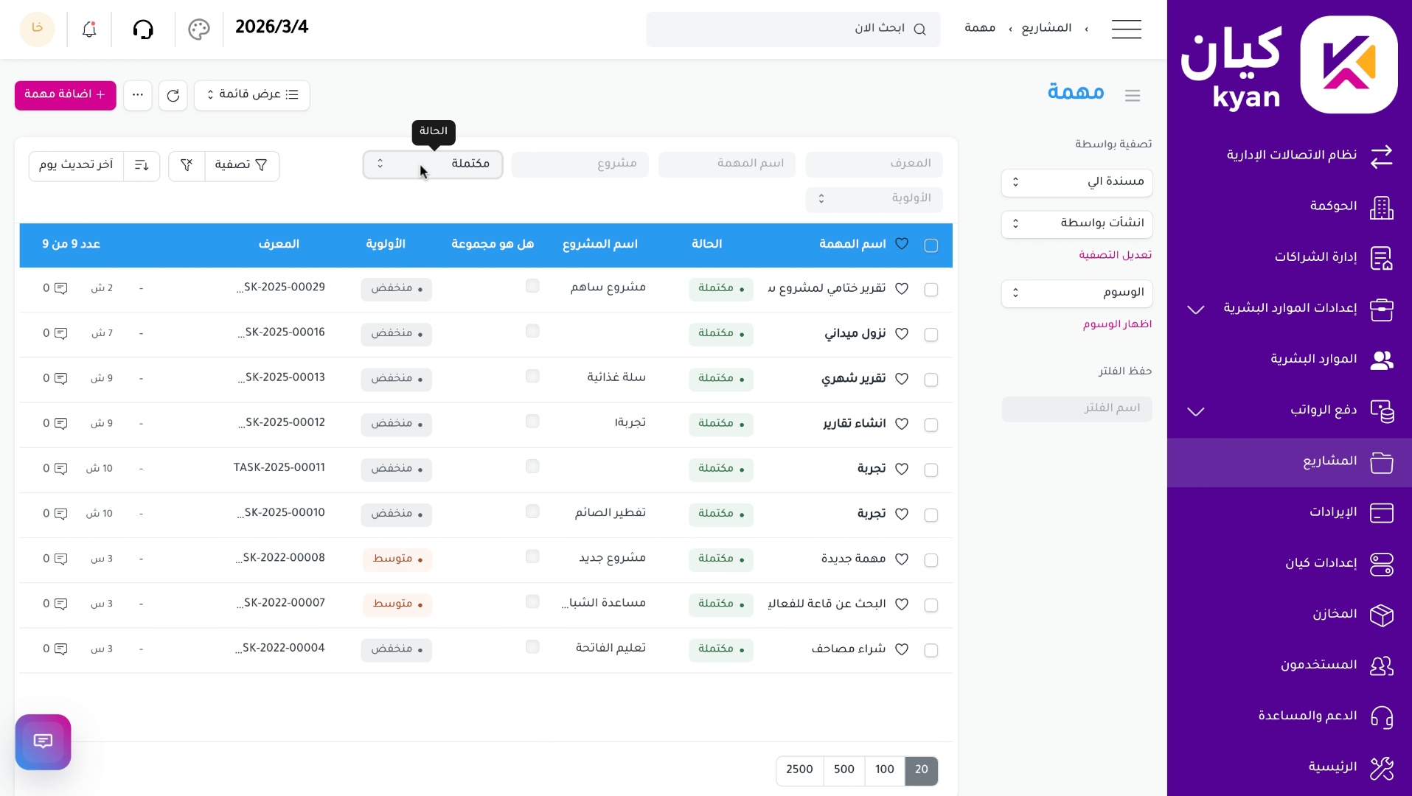Image resolution: width=1412 pixels, height=796 pixels.
Task: Open the sort order icon
Action: [x=141, y=165]
